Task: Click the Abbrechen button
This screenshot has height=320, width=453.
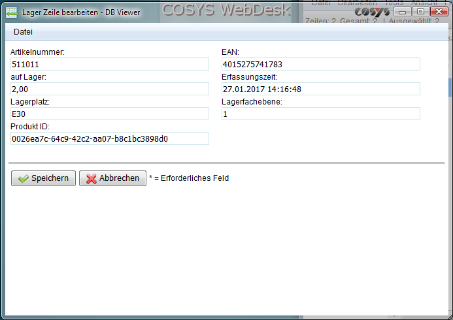Action: point(112,178)
